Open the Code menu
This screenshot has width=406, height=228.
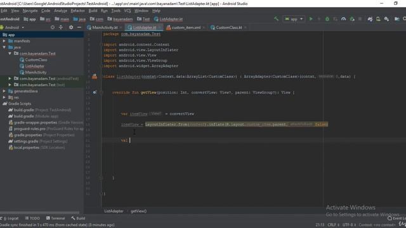click(x=46, y=11)
